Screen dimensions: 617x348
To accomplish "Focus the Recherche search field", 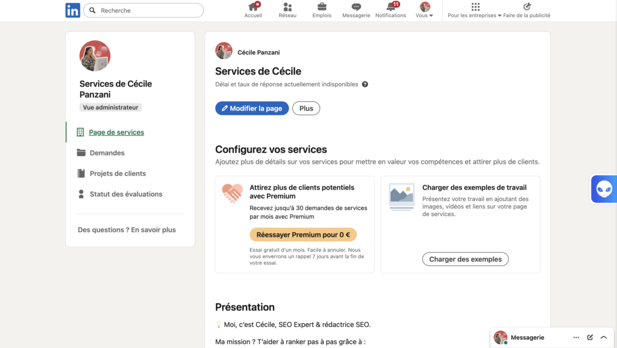I will coord(143,11).
